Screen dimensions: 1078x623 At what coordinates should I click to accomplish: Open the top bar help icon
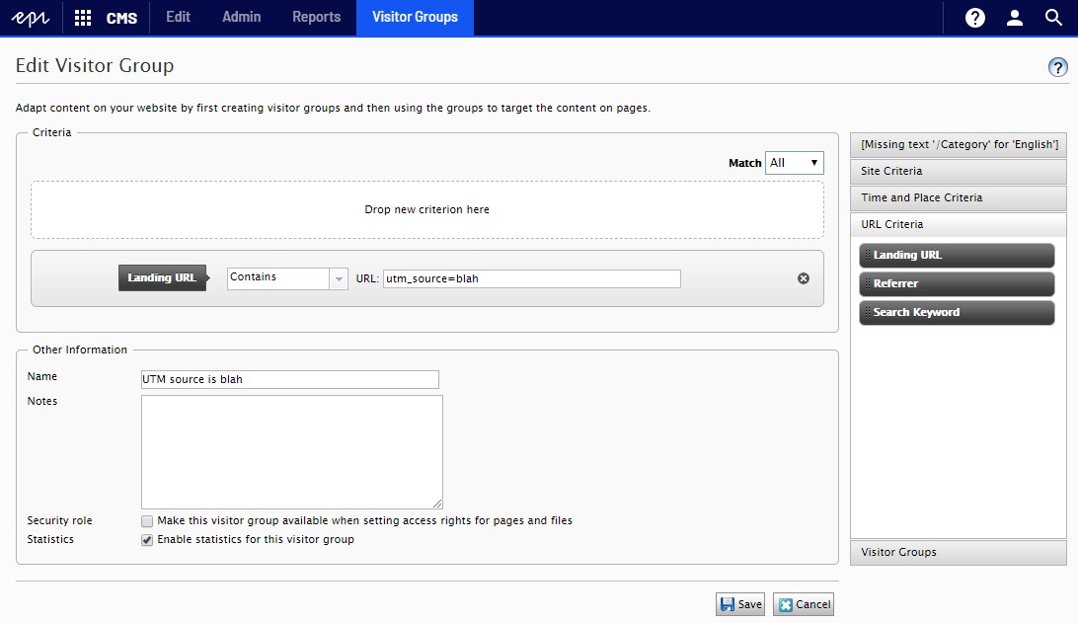click(x=974, y=18)
